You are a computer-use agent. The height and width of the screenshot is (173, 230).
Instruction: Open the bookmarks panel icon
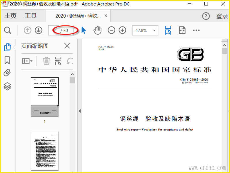(x=7, y=60)
